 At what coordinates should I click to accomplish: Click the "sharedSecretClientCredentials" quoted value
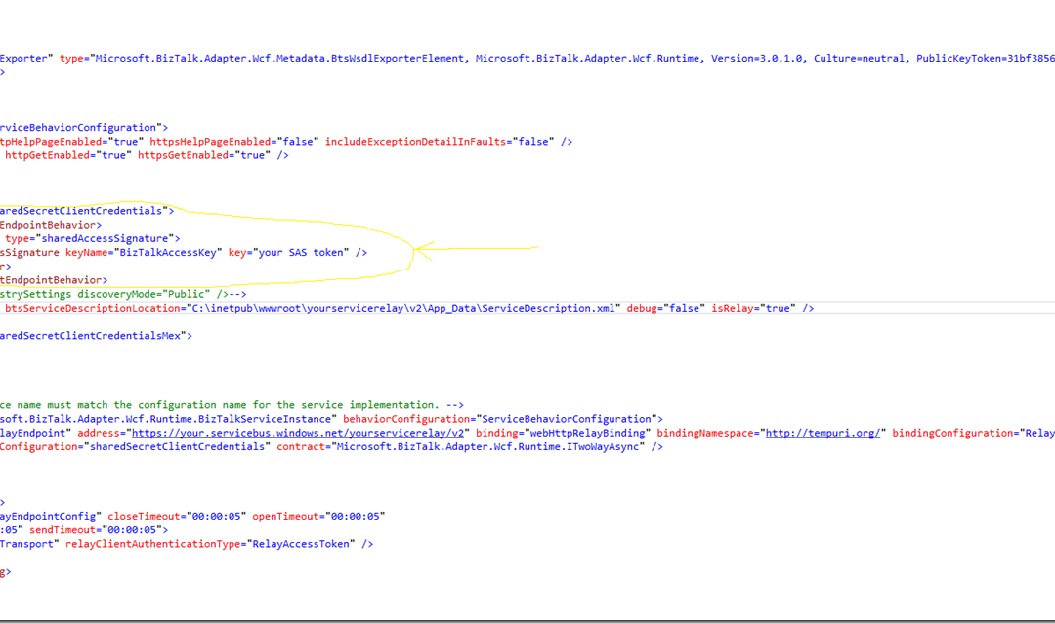coord(177,447)
